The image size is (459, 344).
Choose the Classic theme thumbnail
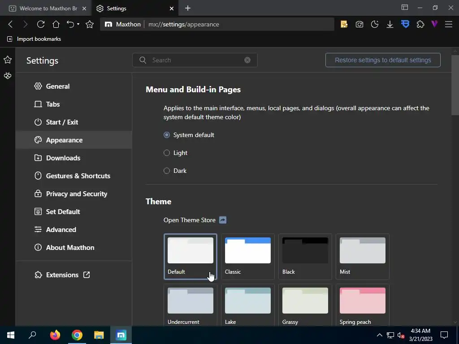click(x=247, y=257)
